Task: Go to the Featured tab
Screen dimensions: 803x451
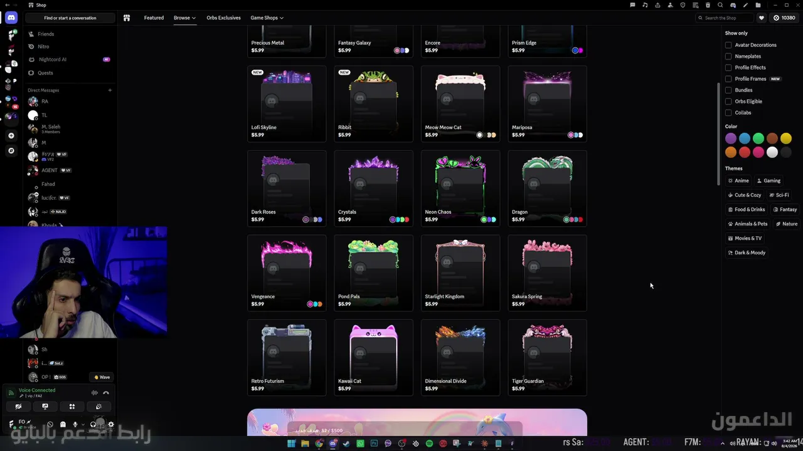Action: pos(154,18)
